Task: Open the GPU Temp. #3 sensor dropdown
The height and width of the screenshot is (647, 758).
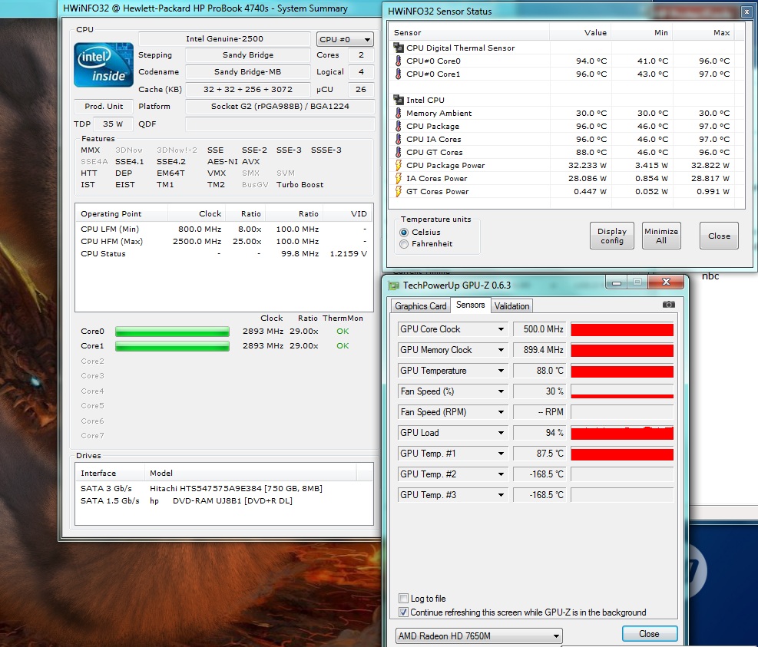Action: pyautogui.click(x=501, y=495)
